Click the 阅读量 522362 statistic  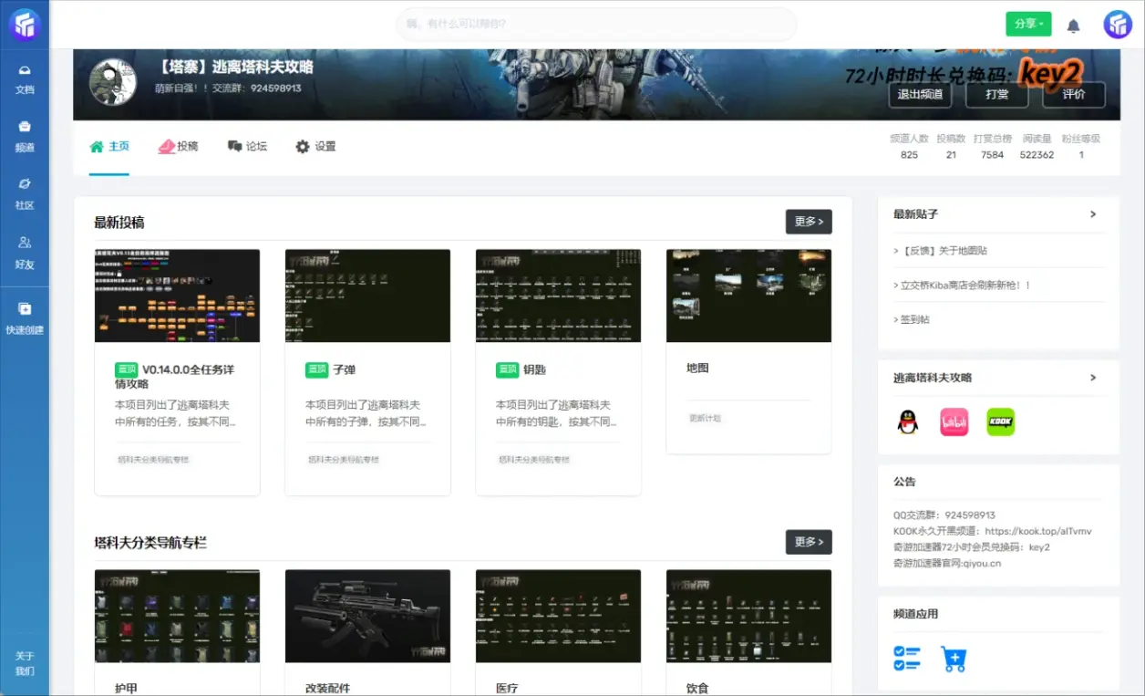click(x=1037, y=147)
